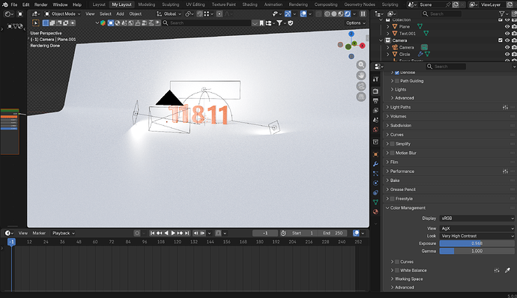Open the Render properties tab icon

click(x=375, y=91)
